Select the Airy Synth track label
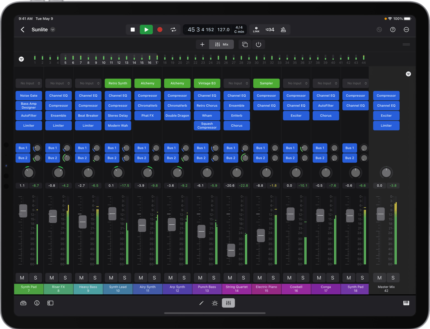The image size is (430, 329). click(148, 289)
